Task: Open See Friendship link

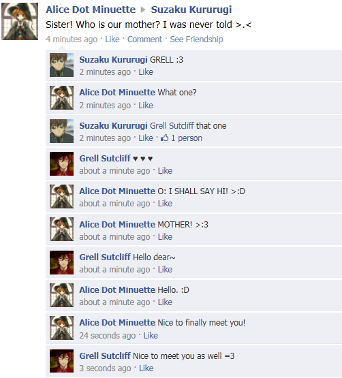Action: coord(196,39)
